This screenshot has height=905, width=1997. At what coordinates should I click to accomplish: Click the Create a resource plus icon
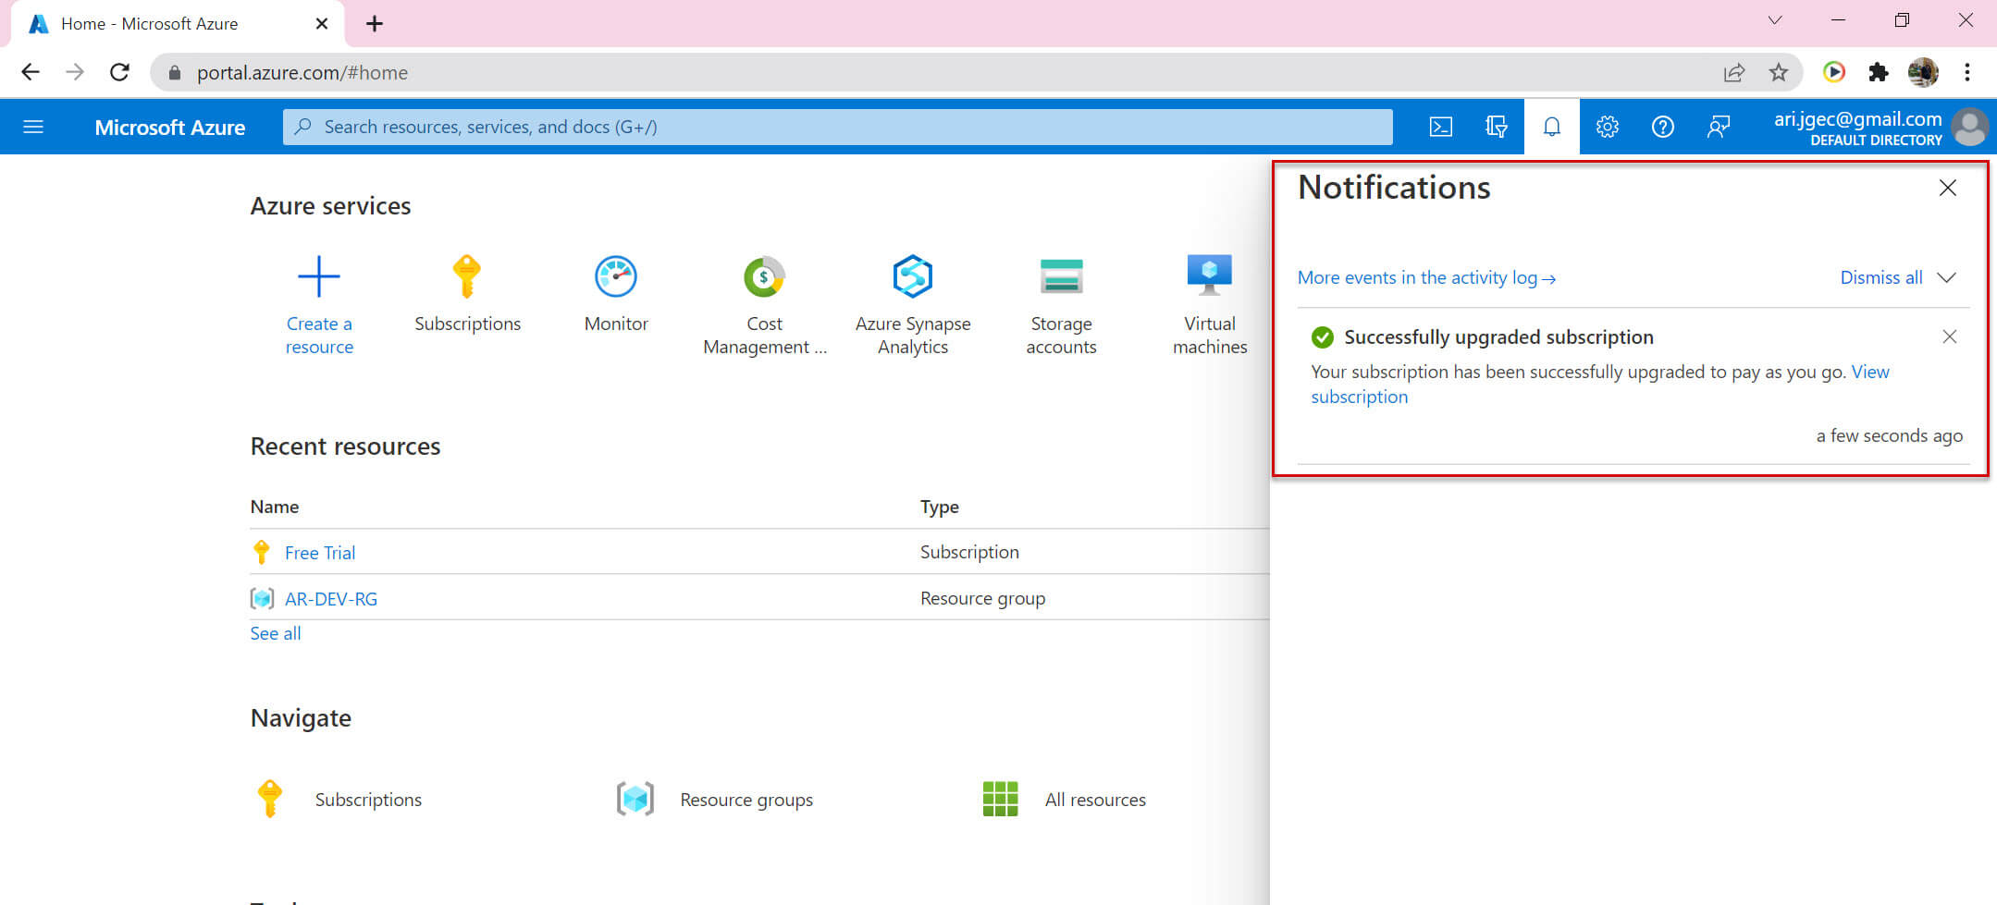(x=319, y=276)
